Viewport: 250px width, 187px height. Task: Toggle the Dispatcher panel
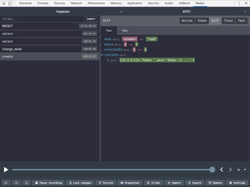coord(130,183)
